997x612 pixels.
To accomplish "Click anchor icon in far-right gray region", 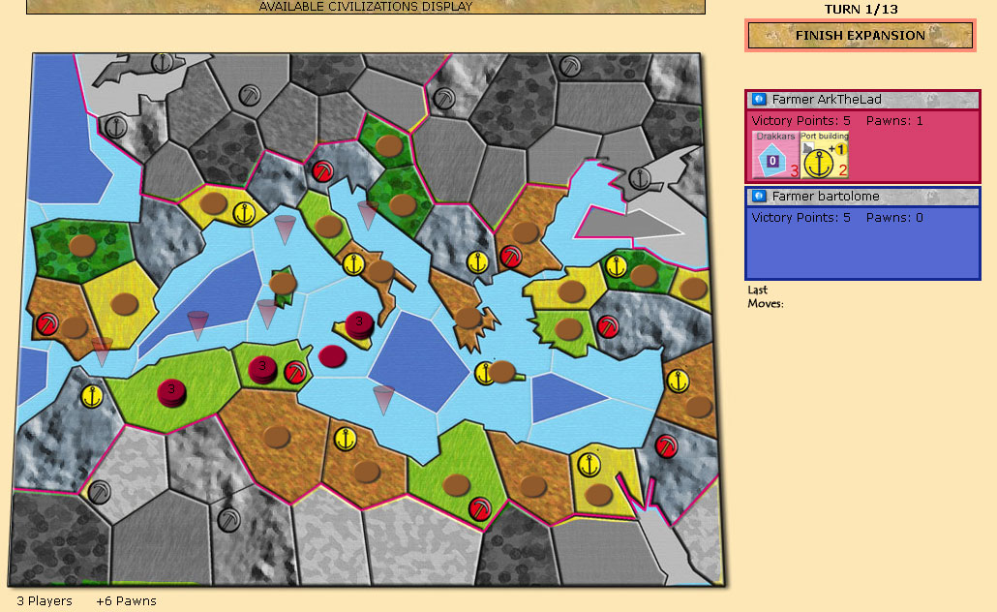I will pos(638,177).
